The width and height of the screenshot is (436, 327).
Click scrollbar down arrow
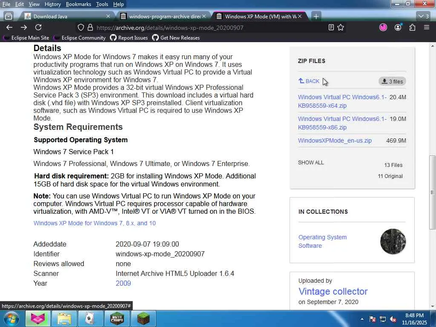point(432,307)
